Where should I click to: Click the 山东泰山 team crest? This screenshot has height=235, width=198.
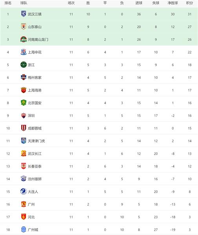pos(24,27)
